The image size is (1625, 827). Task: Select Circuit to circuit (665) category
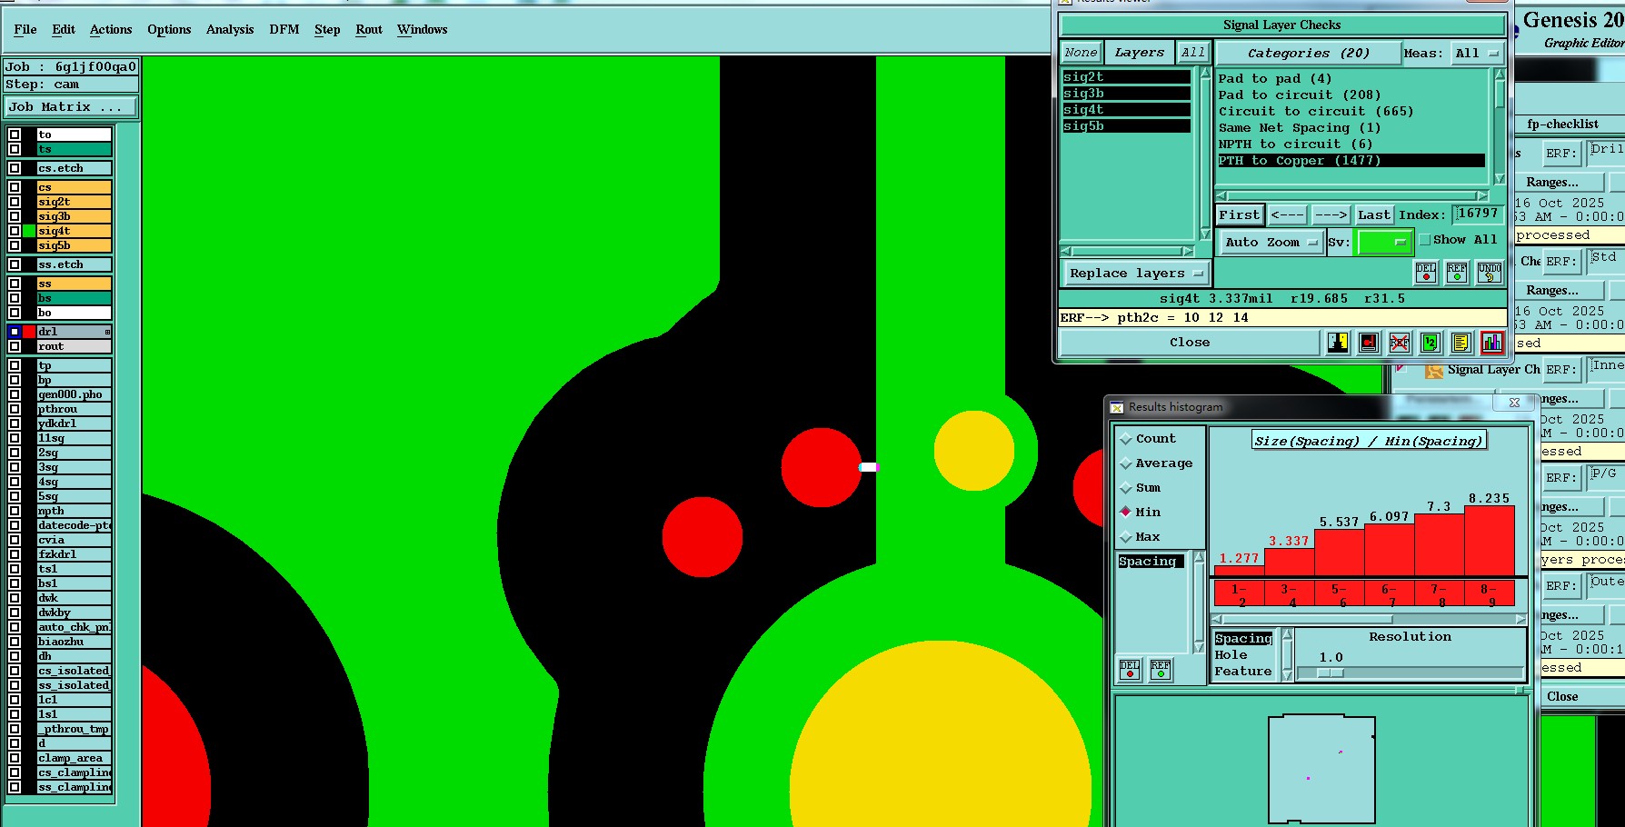point(1316,112)
